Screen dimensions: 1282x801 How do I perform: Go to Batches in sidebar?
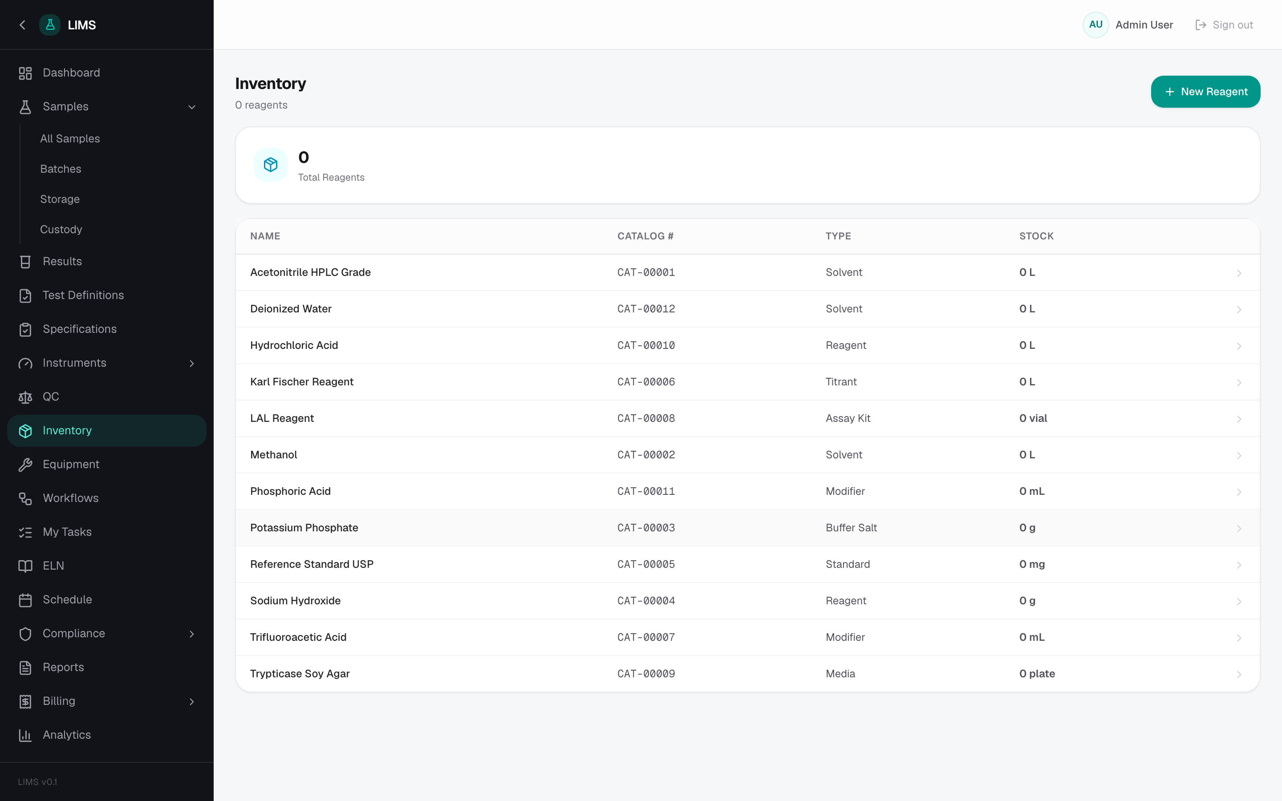point(61,169)
